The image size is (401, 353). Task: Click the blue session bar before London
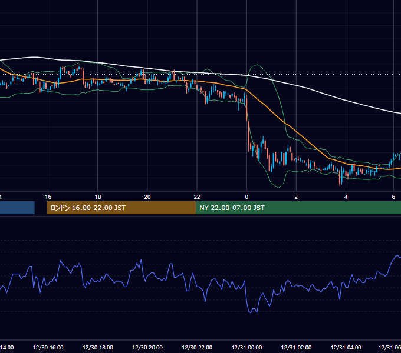coord(17,208)
